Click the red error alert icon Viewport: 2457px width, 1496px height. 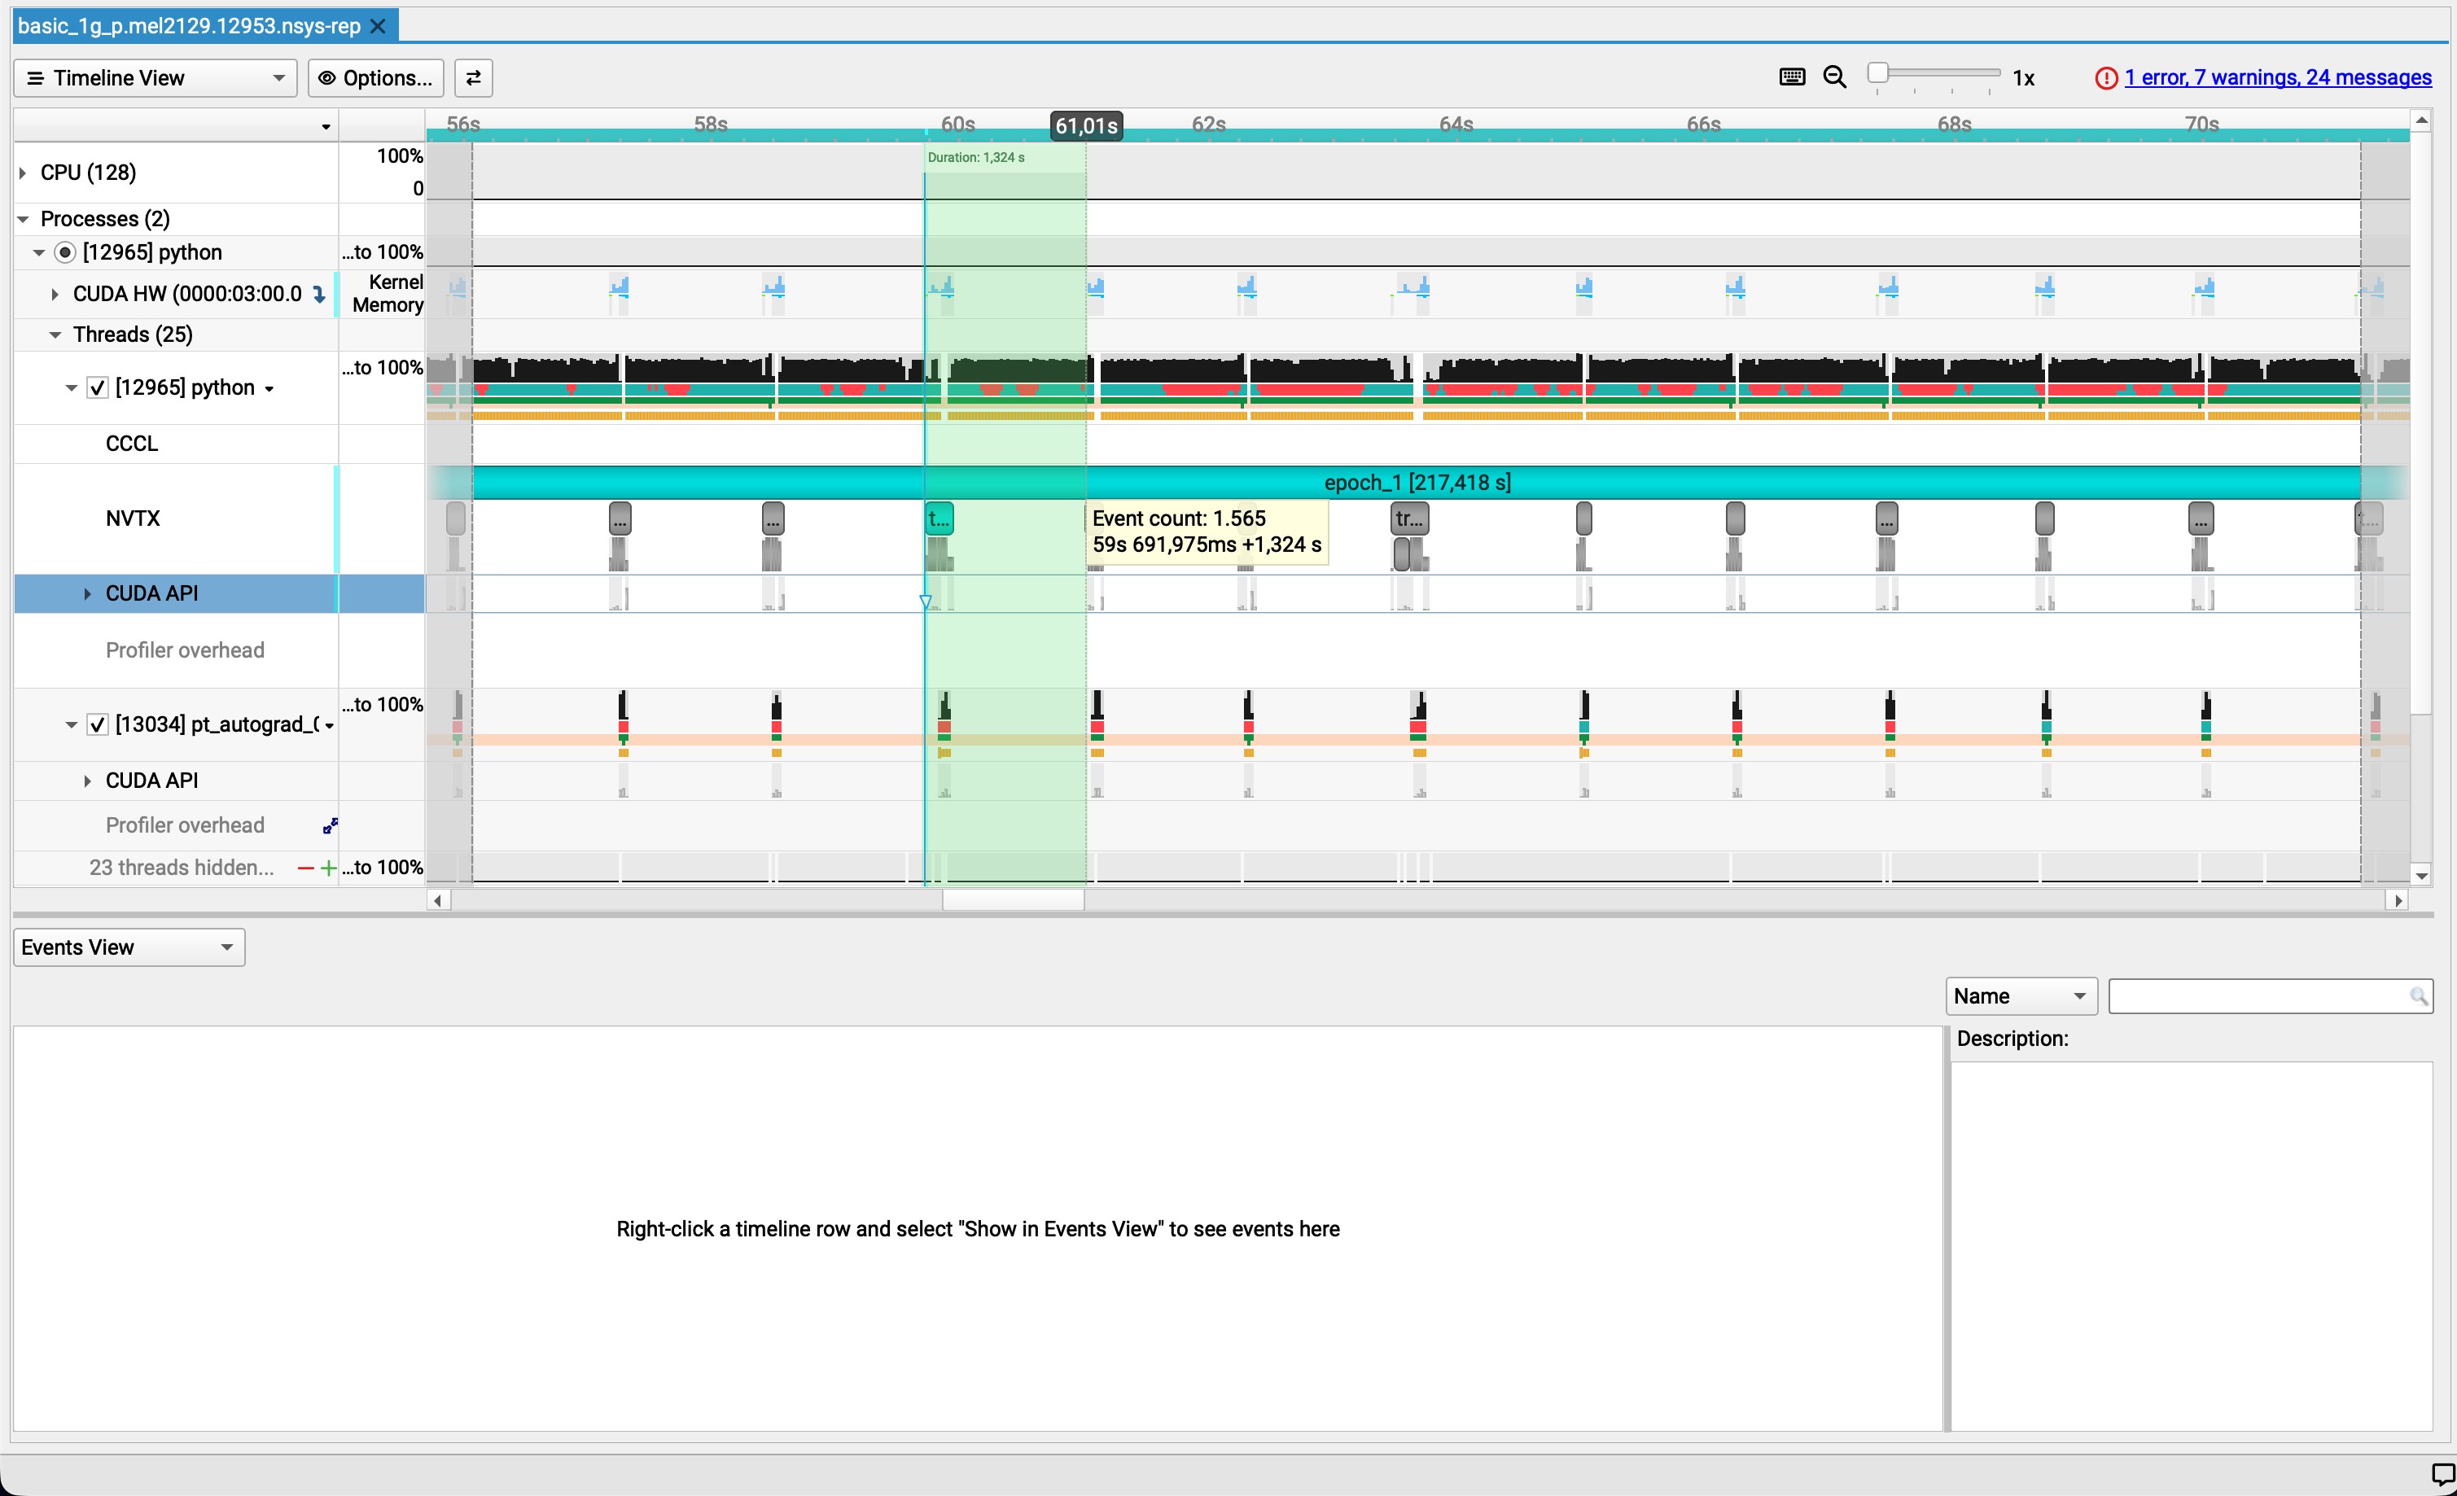(x=2105, y=78)
